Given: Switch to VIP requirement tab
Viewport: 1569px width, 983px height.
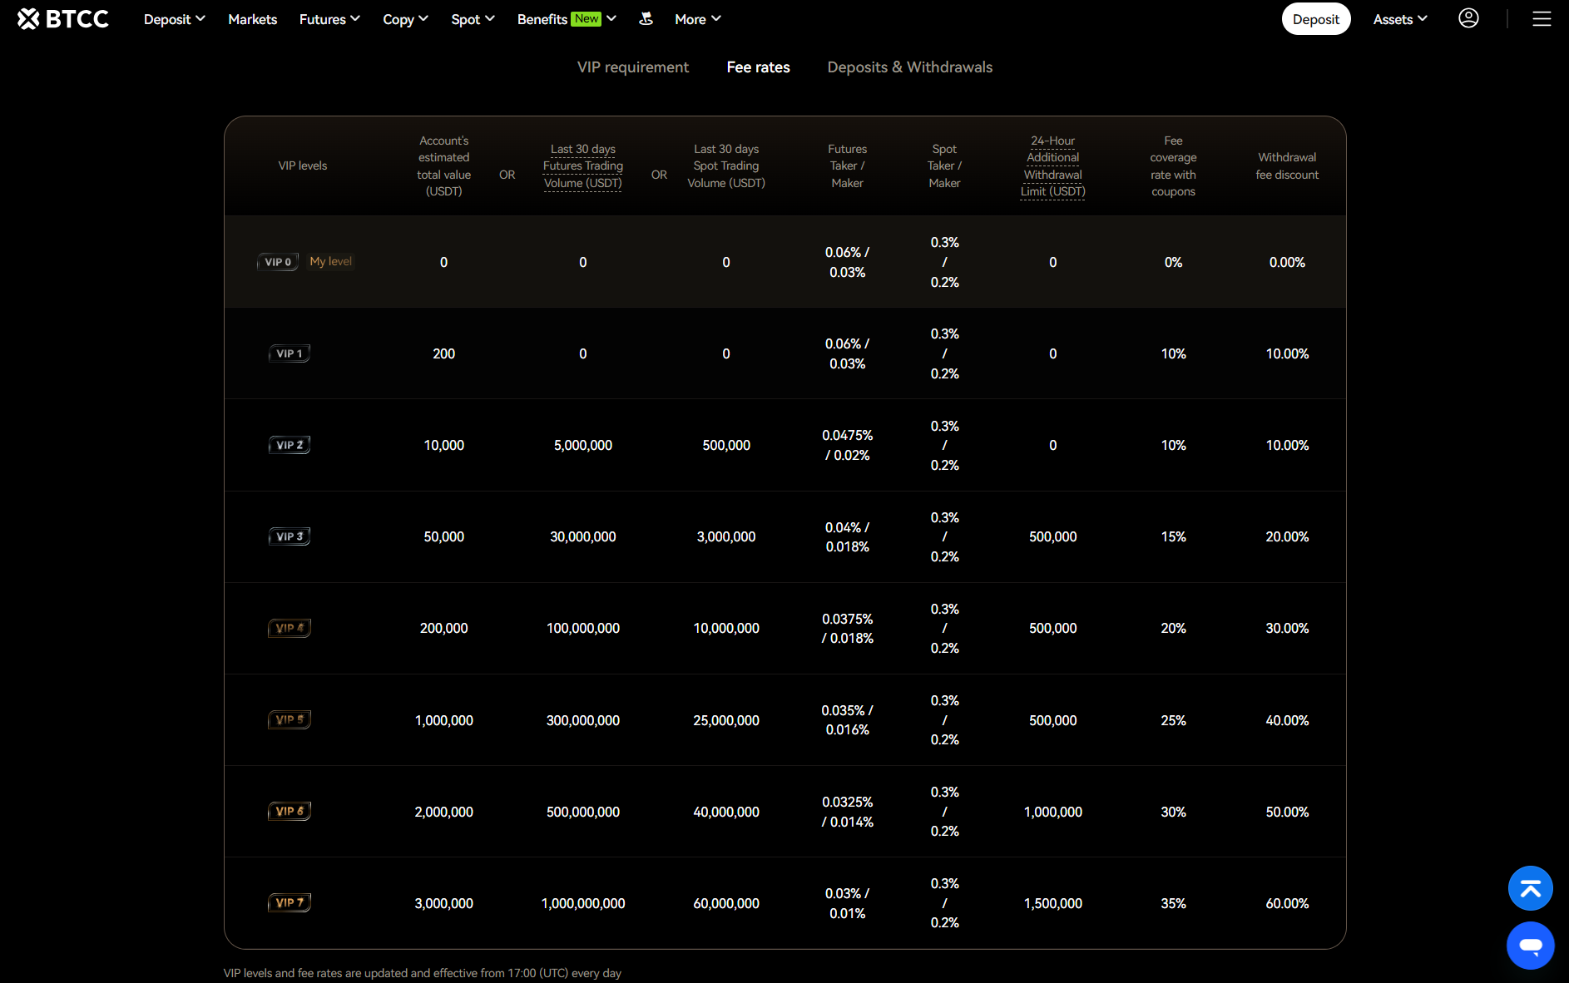Looking at the screenshot, I should pos(633,67).
